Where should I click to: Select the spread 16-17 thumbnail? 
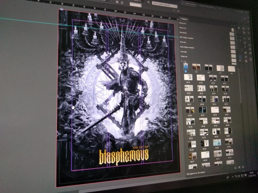225,79
